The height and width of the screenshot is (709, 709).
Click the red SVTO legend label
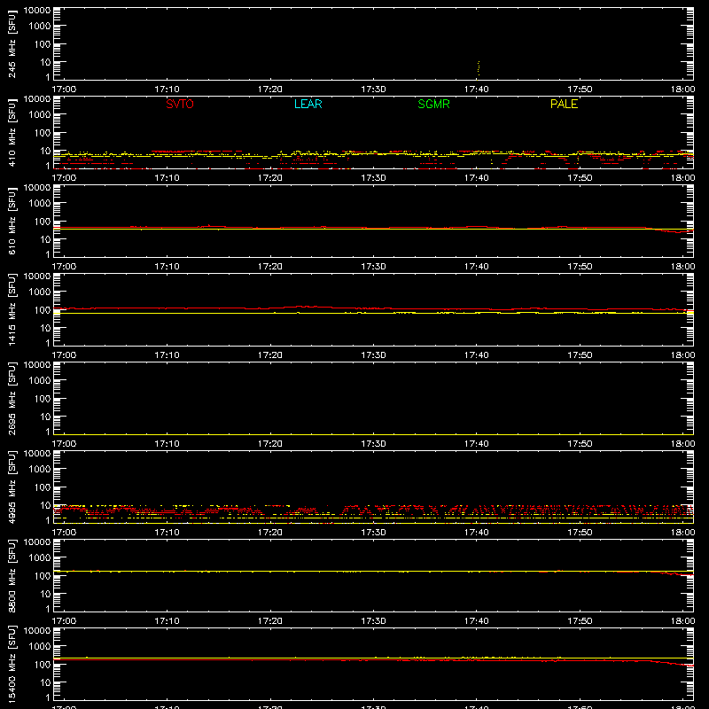180,104
